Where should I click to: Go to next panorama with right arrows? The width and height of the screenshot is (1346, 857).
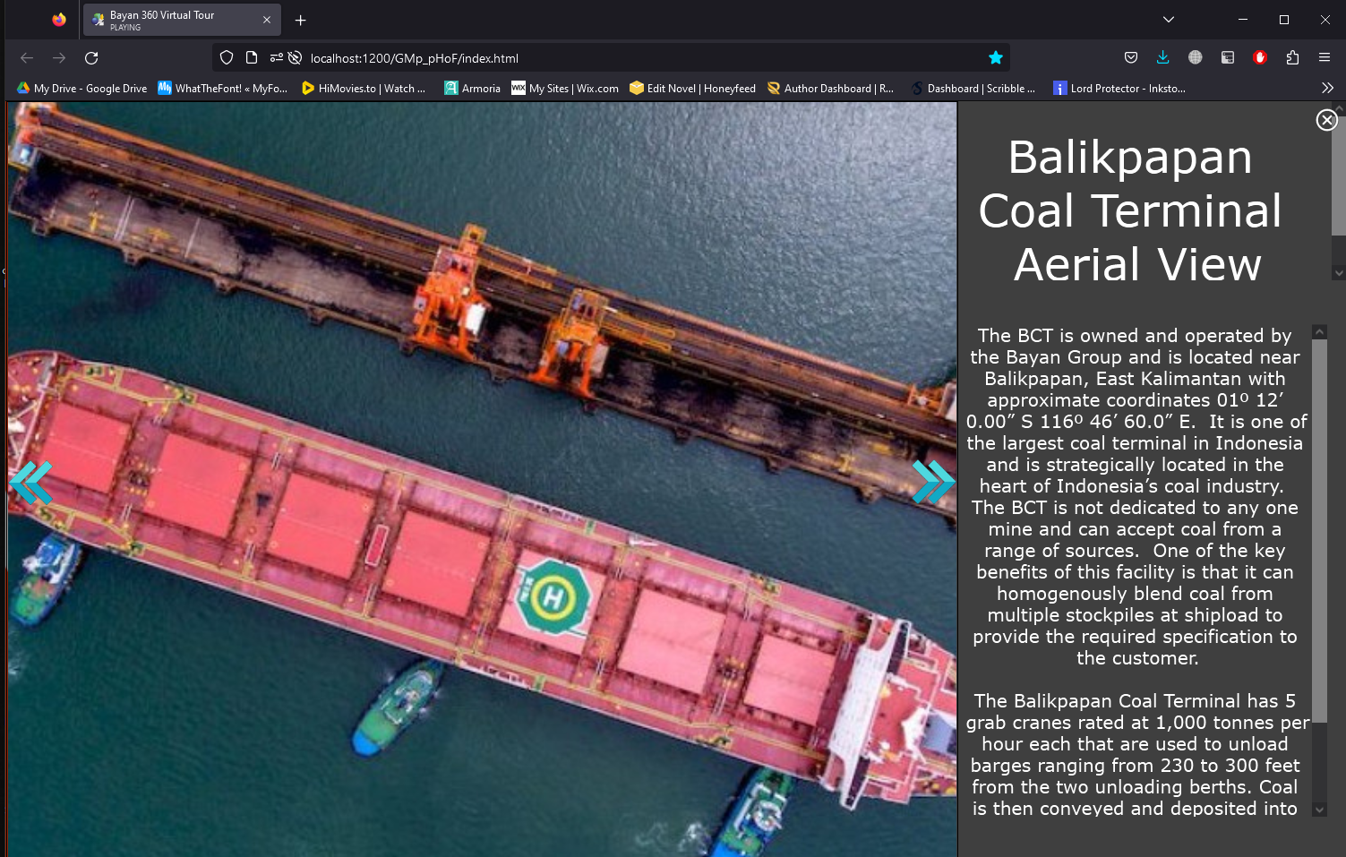(x=933, y=483)
